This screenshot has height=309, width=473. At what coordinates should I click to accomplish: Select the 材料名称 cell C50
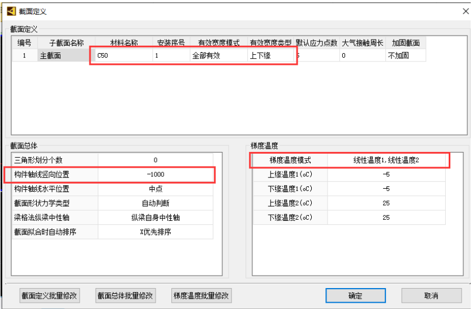coord(124,55)
